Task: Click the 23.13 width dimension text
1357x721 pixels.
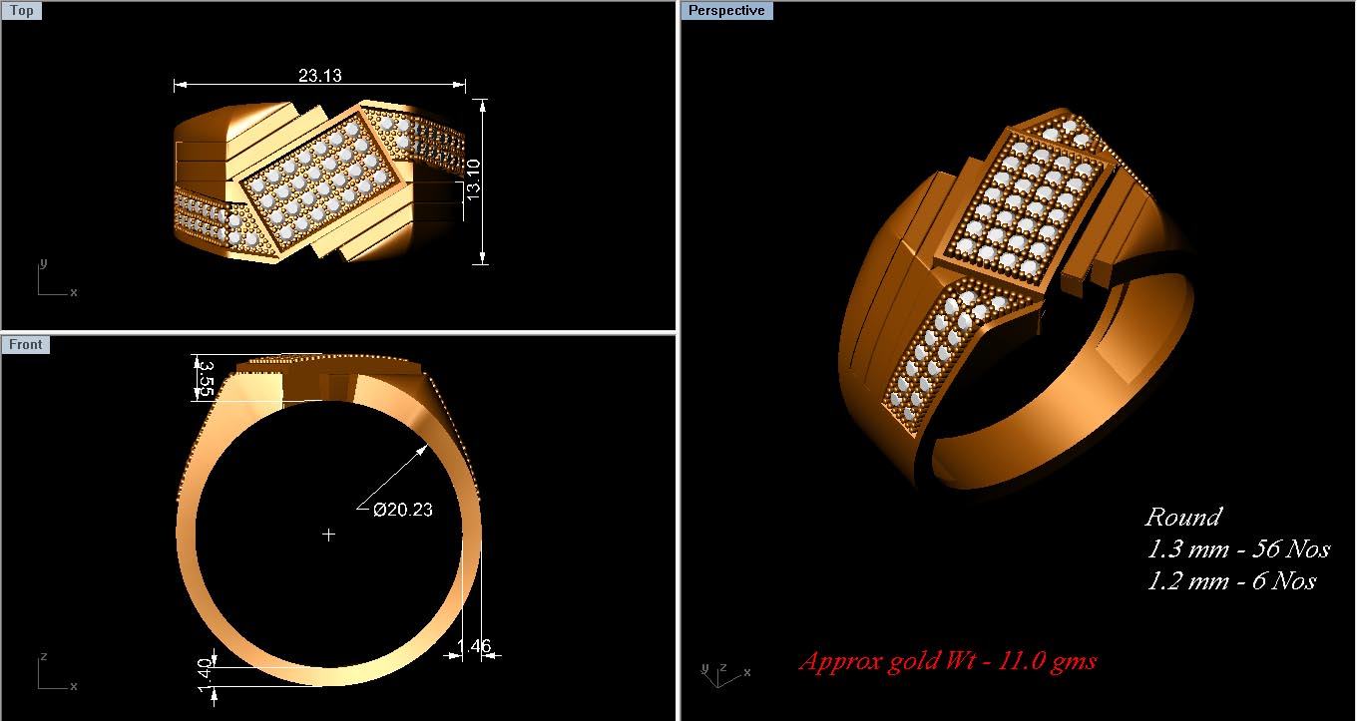Action: [x=318, y=75]
